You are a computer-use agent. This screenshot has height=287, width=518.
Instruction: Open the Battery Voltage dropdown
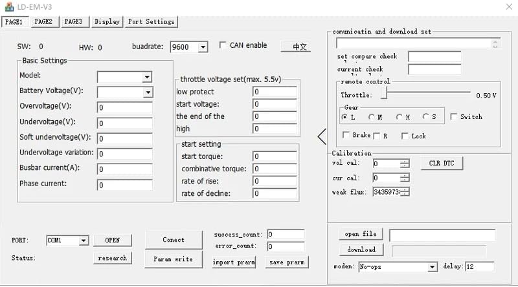tap(148, 92)
